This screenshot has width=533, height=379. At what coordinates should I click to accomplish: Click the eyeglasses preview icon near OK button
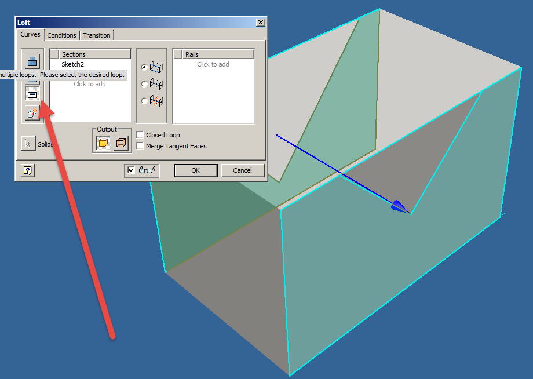click(x=147, y=170)
